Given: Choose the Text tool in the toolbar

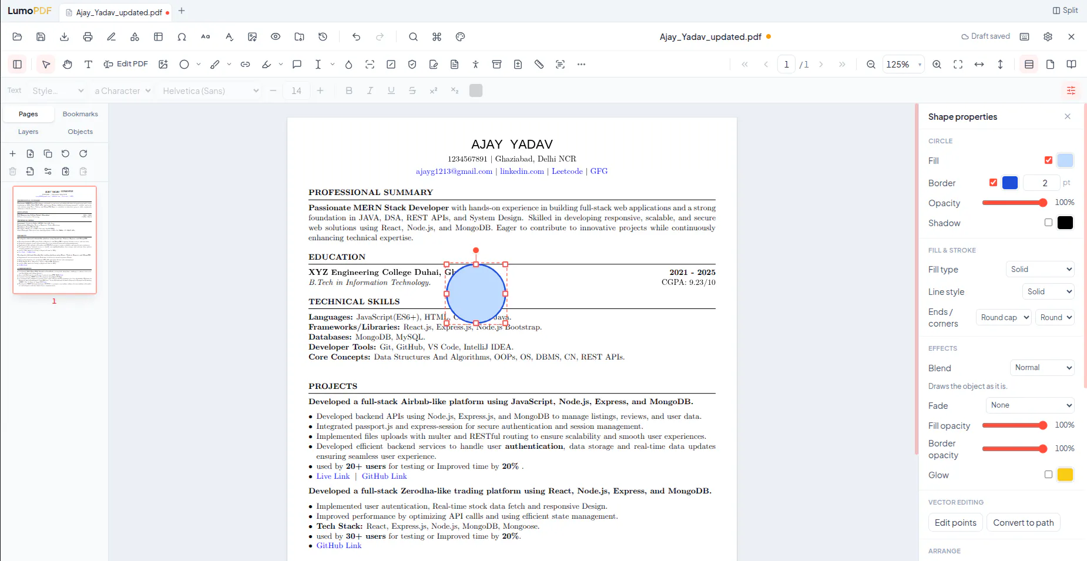Looking at the screenshot, I should pyautogui.click(x=89, y=65).
